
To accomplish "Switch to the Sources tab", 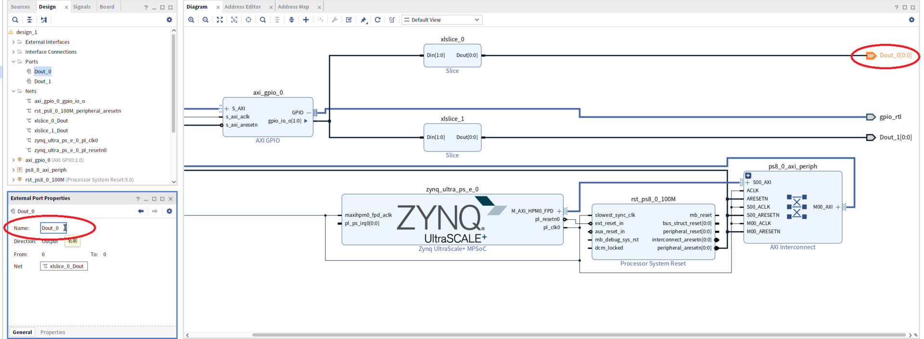I will point(20,7).
